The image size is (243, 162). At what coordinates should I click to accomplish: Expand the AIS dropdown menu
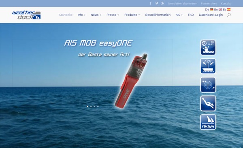pos(179,15)
